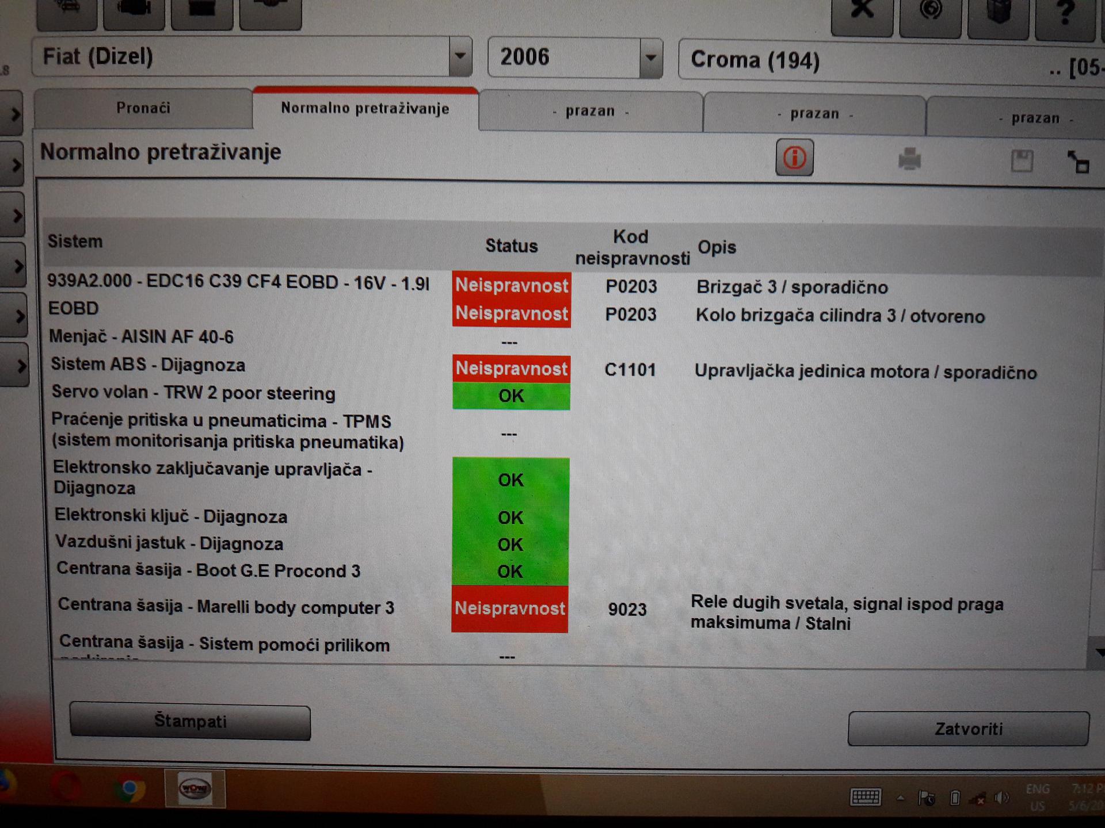Image resolution: width=1105 pixels, height=828 pixels.
Task: Click the detach window icon
Action: click(x=1078, y=162)
